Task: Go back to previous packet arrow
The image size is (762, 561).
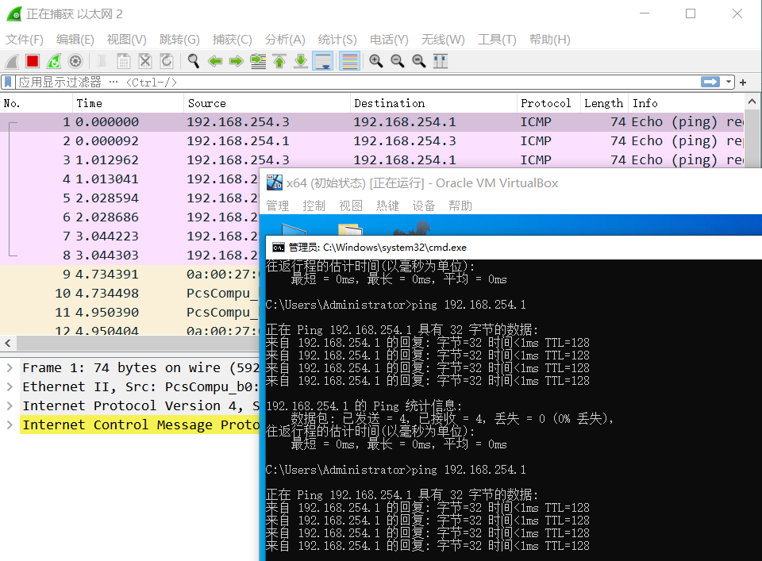Action: (215, 61)
